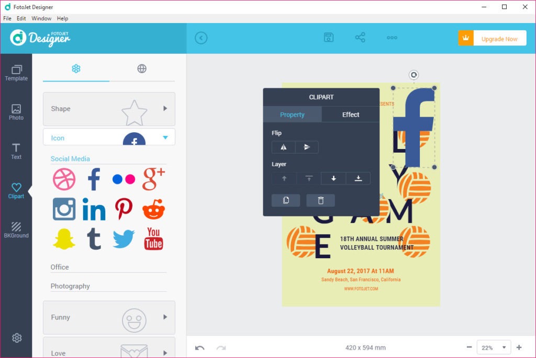Screen dimensions: 536x358
Task: Expand the Funny clipart category
Action: point(109,317)
